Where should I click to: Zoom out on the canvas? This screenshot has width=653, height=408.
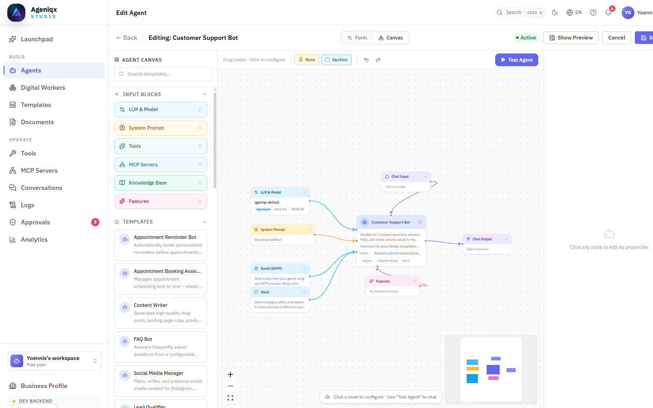click(230, 386)
